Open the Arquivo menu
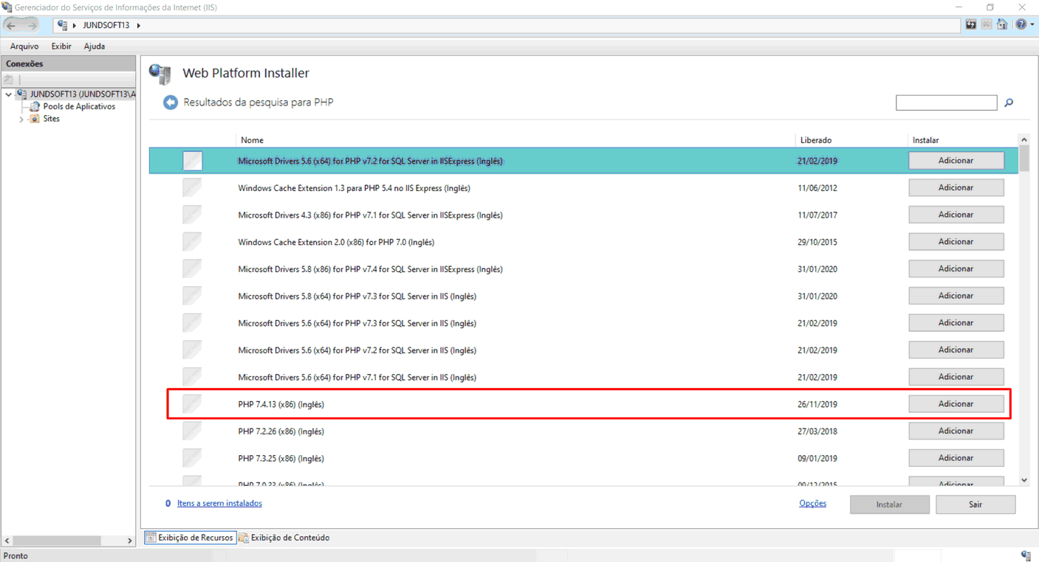Viewport: 1039px width, 562px height. [24, 46]
